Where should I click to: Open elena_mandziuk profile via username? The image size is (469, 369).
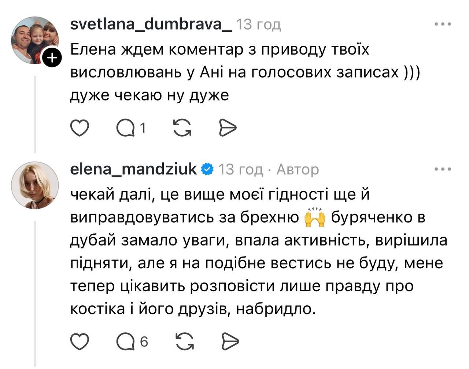133,169
